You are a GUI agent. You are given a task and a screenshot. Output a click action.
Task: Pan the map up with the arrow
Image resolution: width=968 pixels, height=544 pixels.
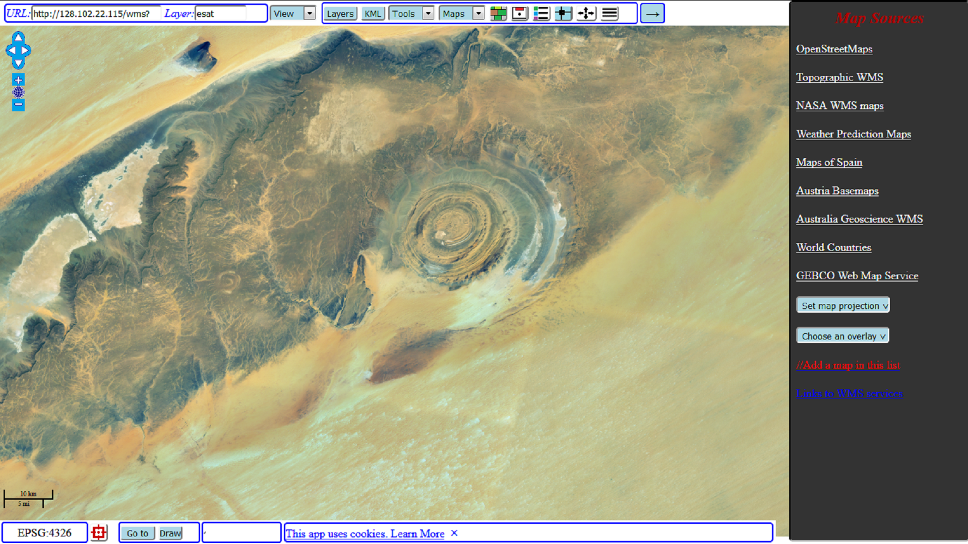tap(18, 37)
